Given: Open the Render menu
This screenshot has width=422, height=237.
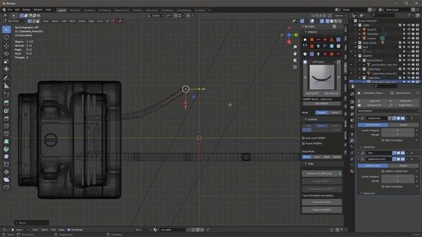Looking at the screenshot, I should click(x=26, y=10).
